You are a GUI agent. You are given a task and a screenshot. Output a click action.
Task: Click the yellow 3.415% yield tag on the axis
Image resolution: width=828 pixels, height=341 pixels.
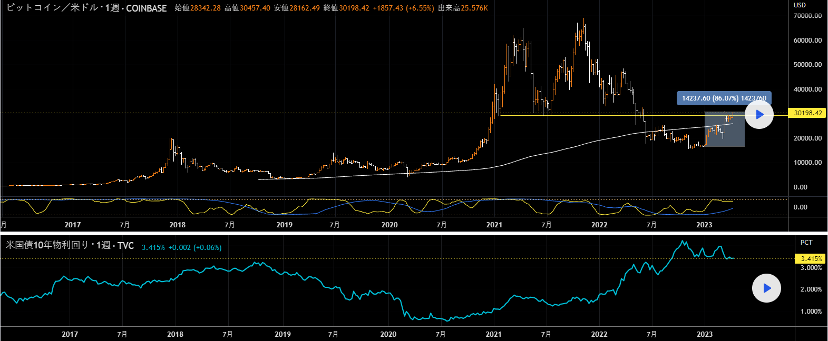coord(811,258)
